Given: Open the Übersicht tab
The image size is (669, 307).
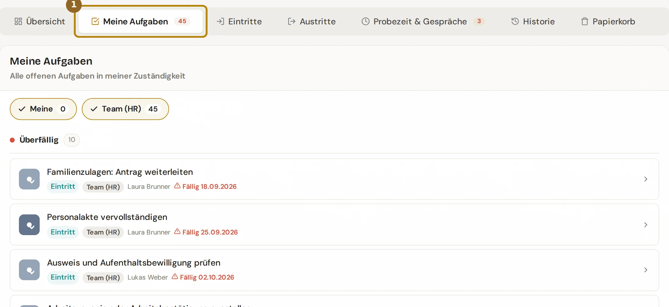Looking at the screenshot, I should point(40,21).
